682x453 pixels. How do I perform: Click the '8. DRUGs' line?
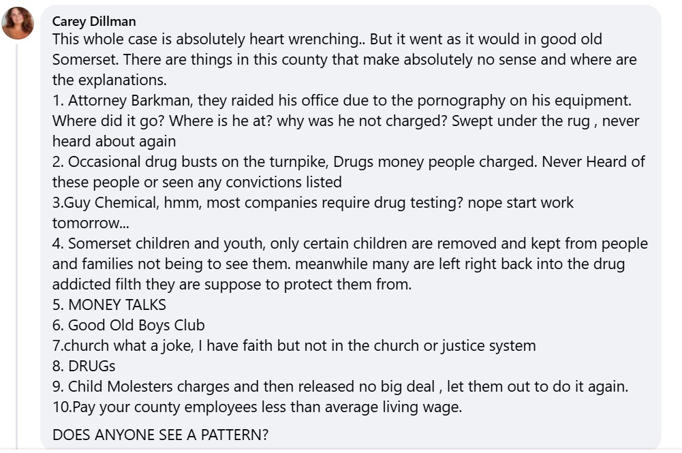coord(84,366)
